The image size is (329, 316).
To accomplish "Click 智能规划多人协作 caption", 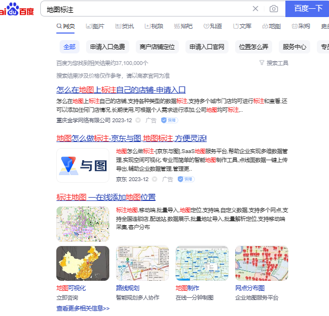I will [x=137, y=298].
